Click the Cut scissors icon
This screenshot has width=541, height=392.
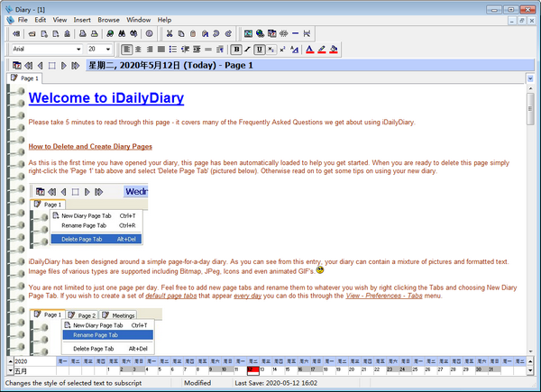tap(169, 33)
